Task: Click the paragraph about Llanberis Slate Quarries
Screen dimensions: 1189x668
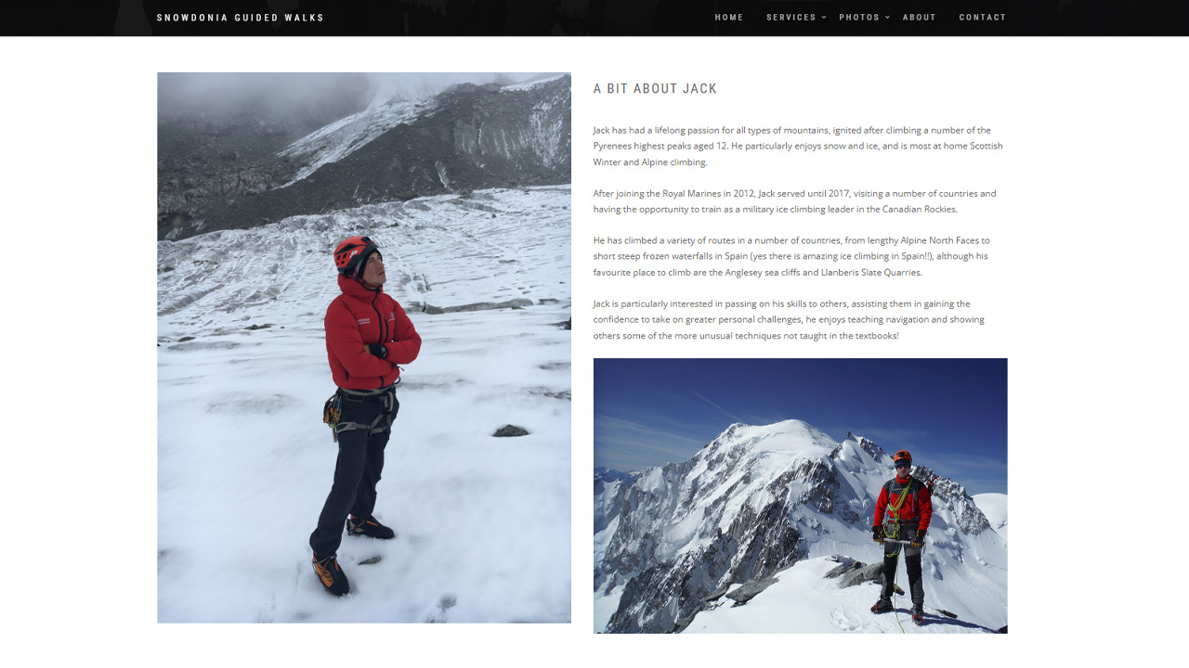Action: [x=792, y=256]
